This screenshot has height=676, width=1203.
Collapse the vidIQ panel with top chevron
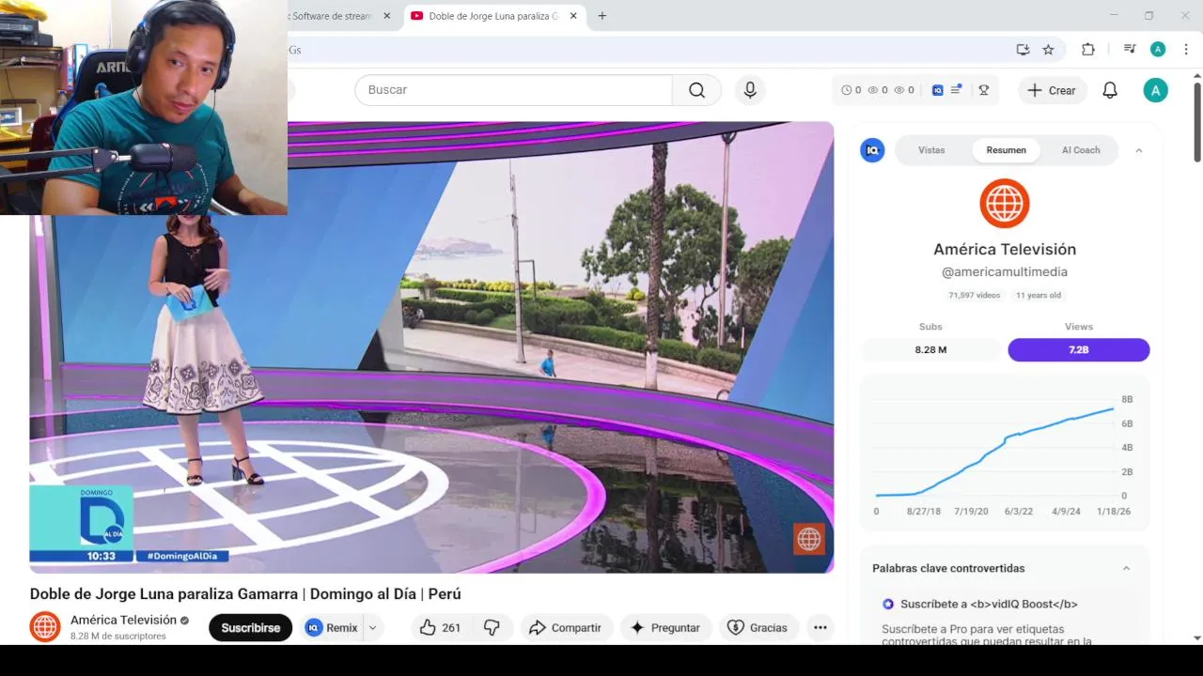[x=1139, y=150]
